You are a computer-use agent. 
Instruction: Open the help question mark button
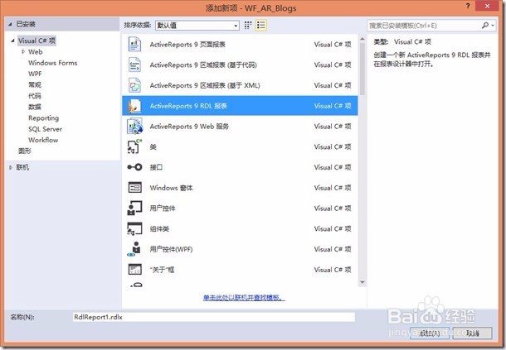point(468,6)
